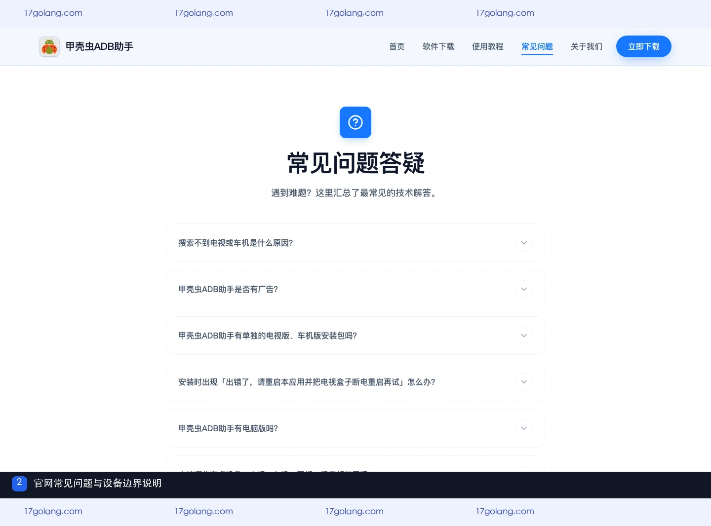Click question 甲壳虫ADB助手有单独的电视版、车机版安装包吗?
Image resolution: width=711 pixels, height=526 pixels.
(x=268, y=336)
